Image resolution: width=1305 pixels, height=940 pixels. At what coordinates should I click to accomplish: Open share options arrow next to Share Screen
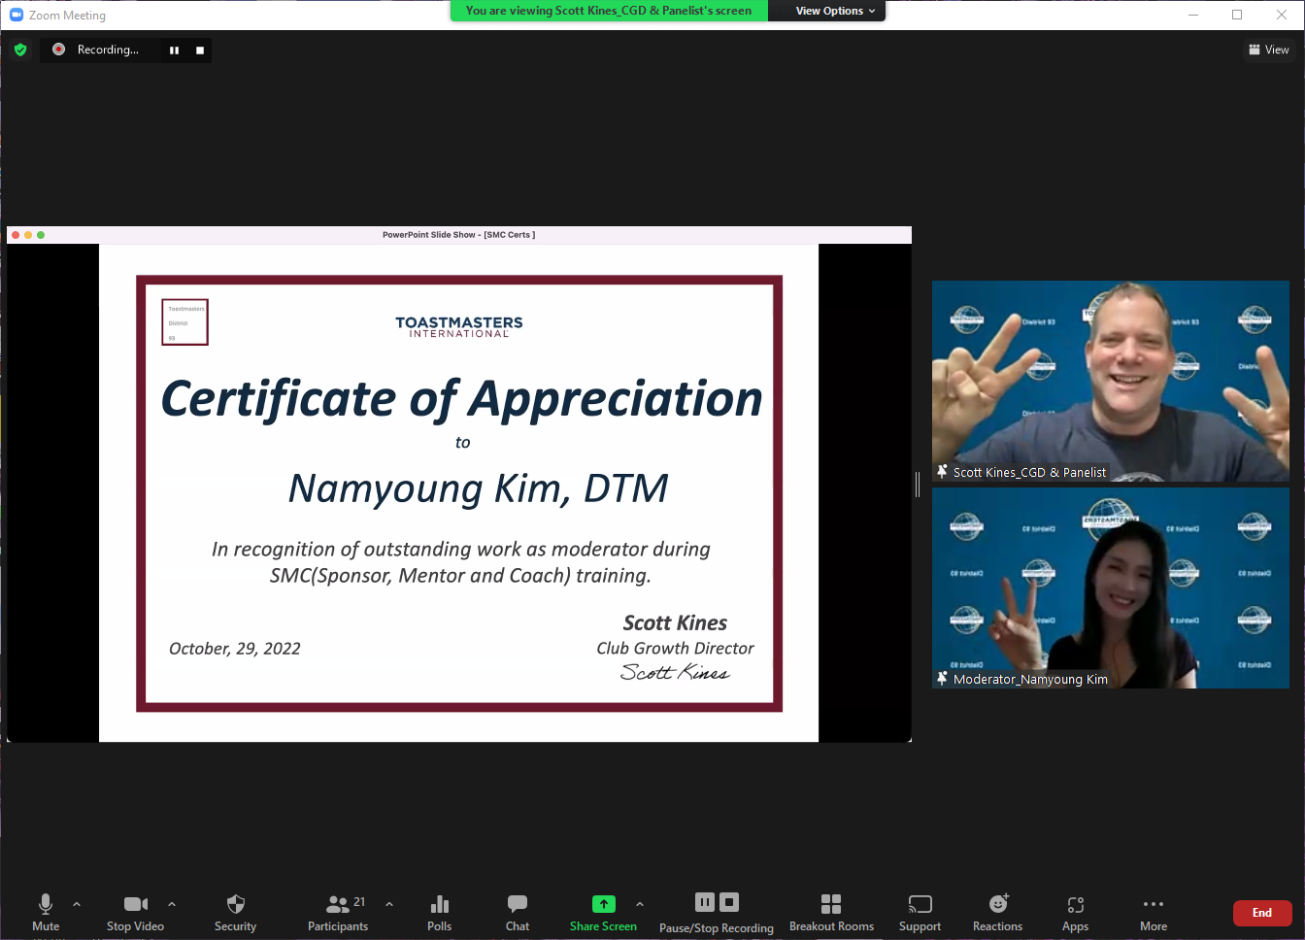pyautogui.click(x=640, y=904)
